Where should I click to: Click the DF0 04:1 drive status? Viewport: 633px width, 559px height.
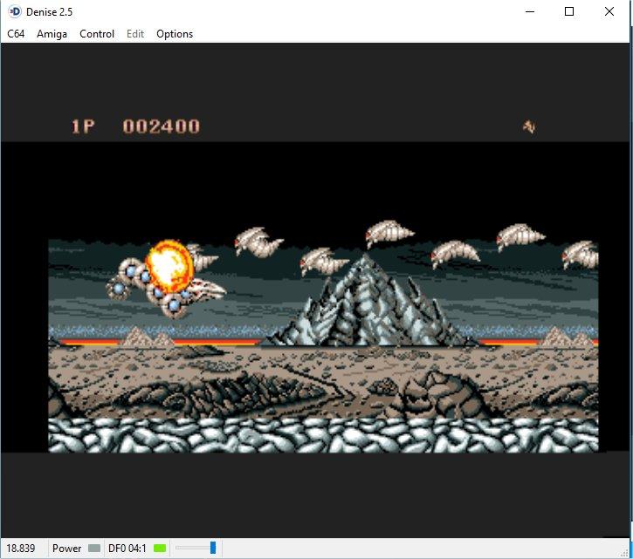pos(127,549)
